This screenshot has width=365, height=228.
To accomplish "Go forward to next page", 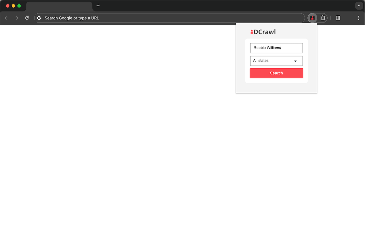I will tap(17, 18).
